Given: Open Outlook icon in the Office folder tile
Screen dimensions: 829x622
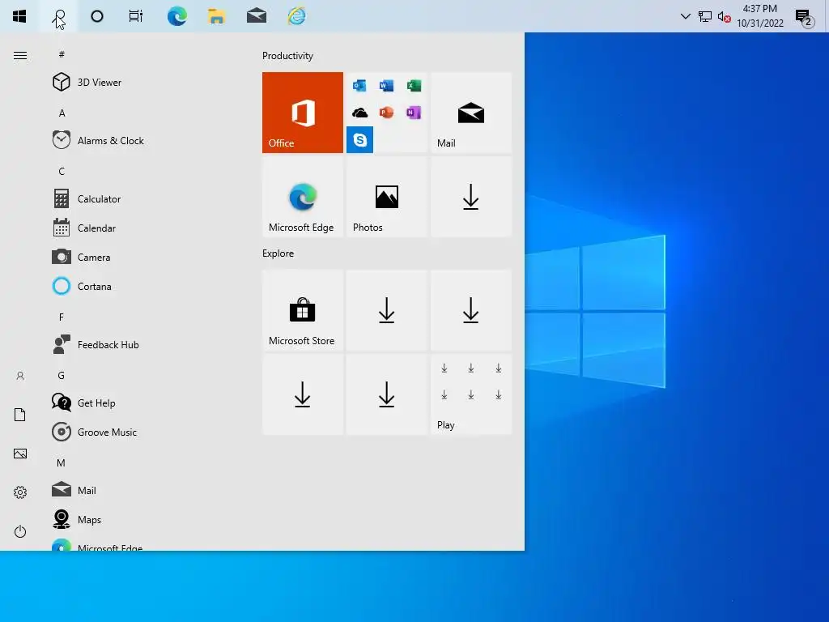Looking at the screenshot, I should click(x=359, y=85).
